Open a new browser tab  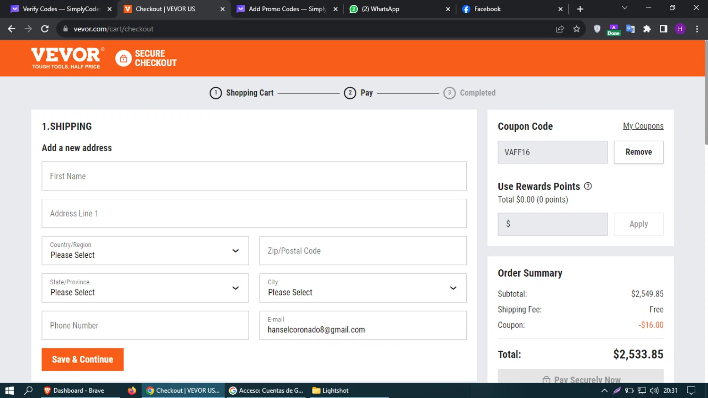580,9
